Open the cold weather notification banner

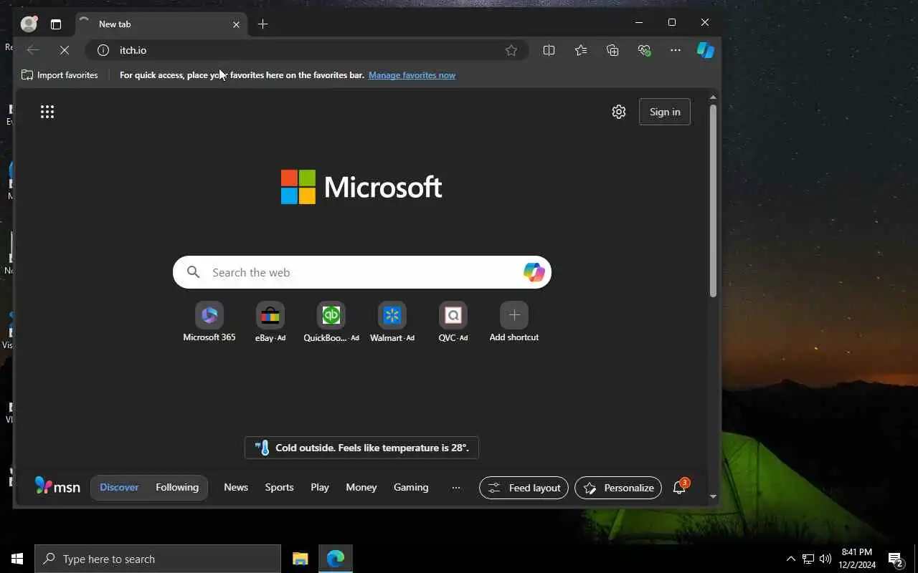click(361, 448)
